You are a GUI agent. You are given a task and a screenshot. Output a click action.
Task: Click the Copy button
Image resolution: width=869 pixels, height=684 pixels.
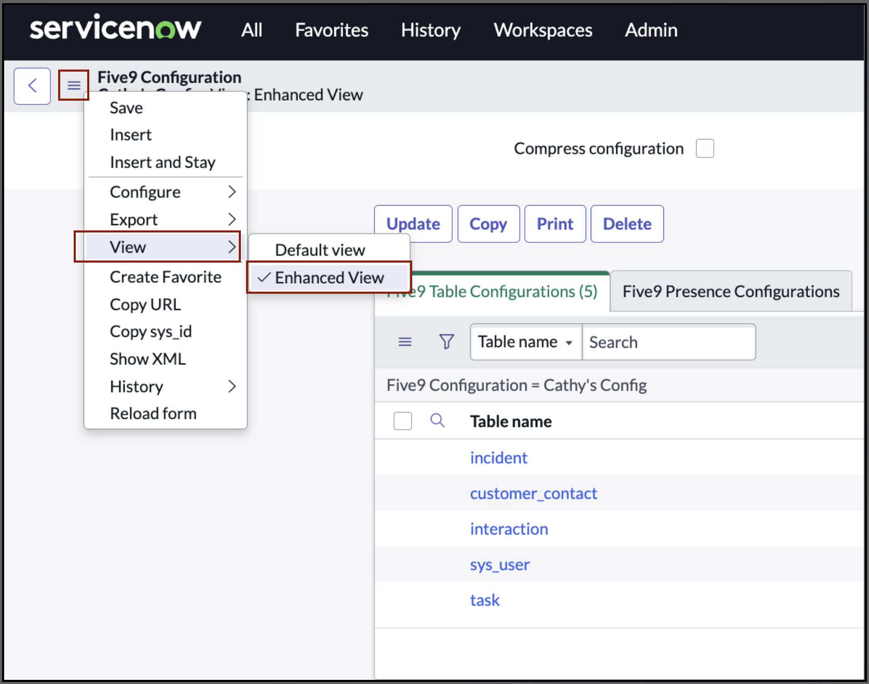(x=488, y=224)
